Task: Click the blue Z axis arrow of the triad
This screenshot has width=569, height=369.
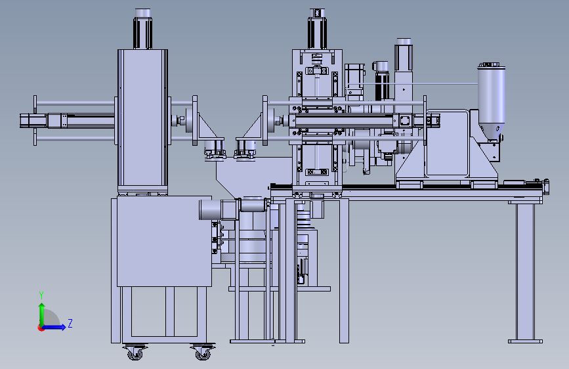Action: coord(54,327)
